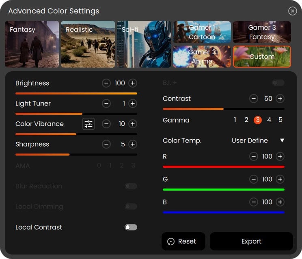Click the red R channel slider

(224, 167)
